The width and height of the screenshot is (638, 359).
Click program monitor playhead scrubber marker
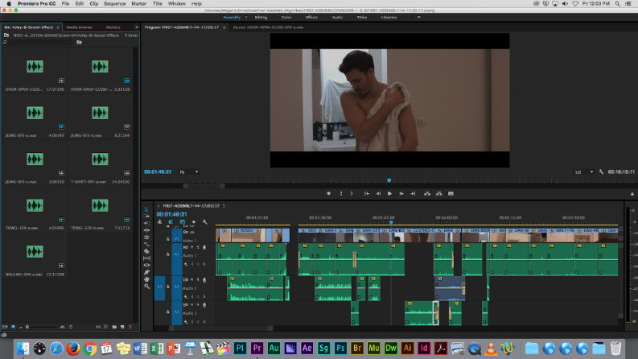click(x=389, y=180)
